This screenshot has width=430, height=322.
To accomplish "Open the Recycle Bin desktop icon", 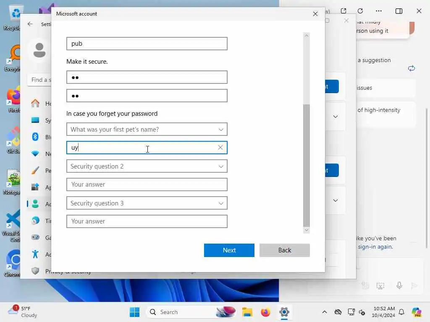I will click(13, 18).
